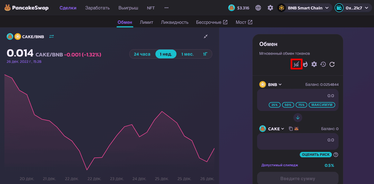Click the CAKE icon beside $3.316
Screen dimensions: 374x184
click(232, 8)
